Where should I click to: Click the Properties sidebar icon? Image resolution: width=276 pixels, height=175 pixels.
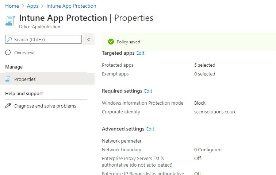tap(8, 79)
